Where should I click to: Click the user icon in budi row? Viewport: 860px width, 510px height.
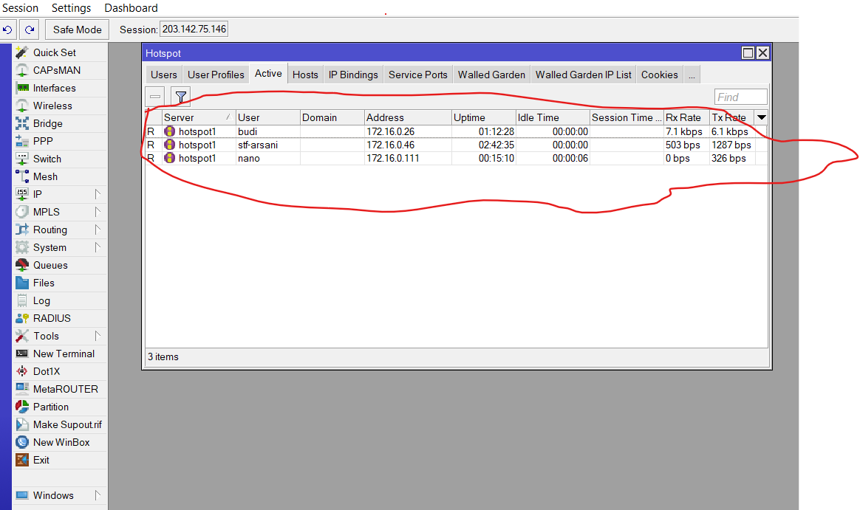click(169, 131)
